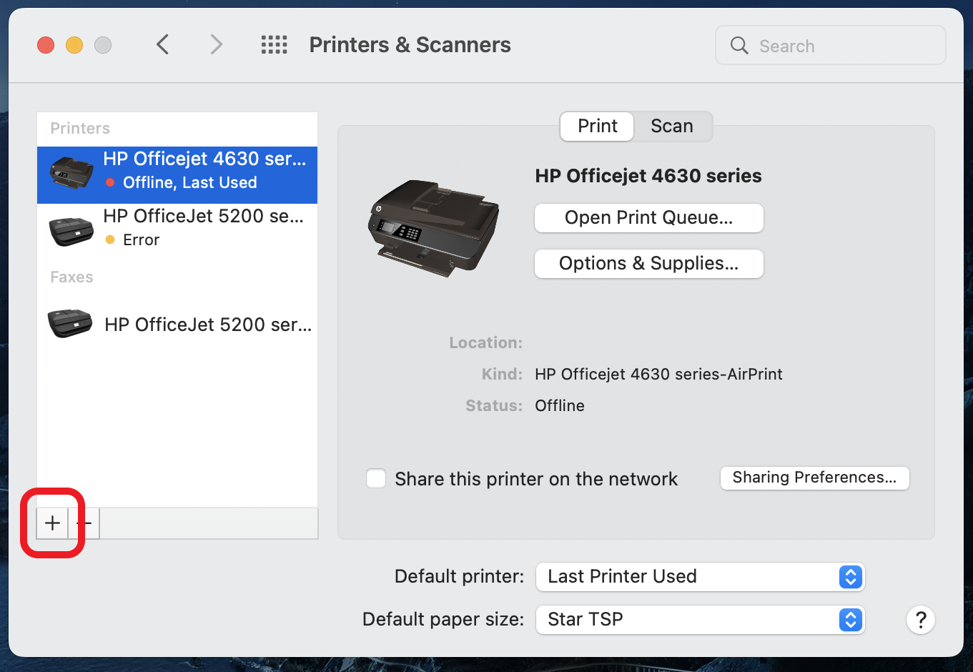Image resolution: width=973 pixels, height=672 pixels.
Task: Go forward with the right chevron
Action: (x=216, y=45)
